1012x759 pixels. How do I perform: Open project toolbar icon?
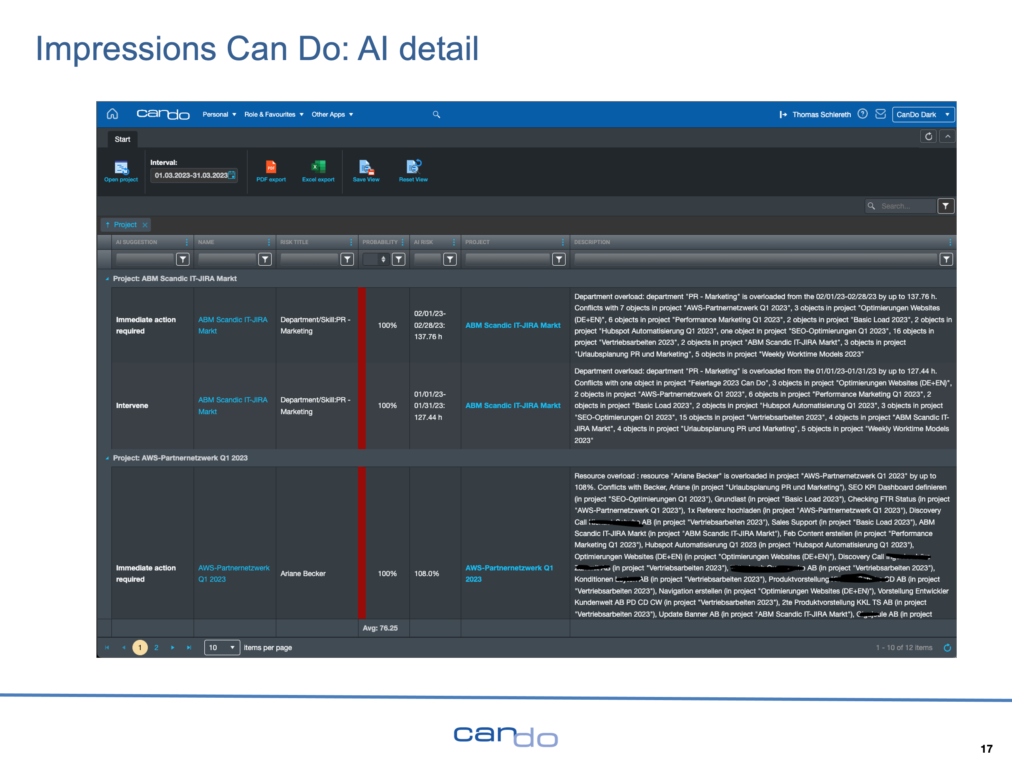click(121, 171)
